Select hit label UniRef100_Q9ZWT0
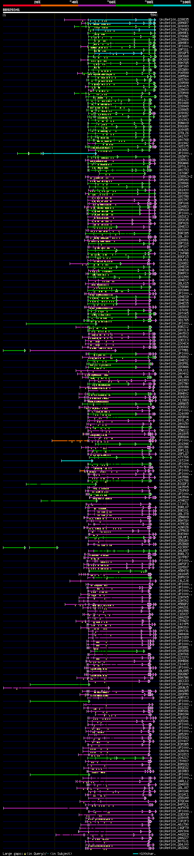Viewport: 194px width, 856px height. (x=174, y=156)
